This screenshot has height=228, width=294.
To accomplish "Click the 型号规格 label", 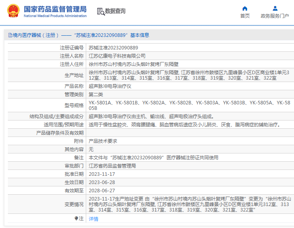I will 74,106.
